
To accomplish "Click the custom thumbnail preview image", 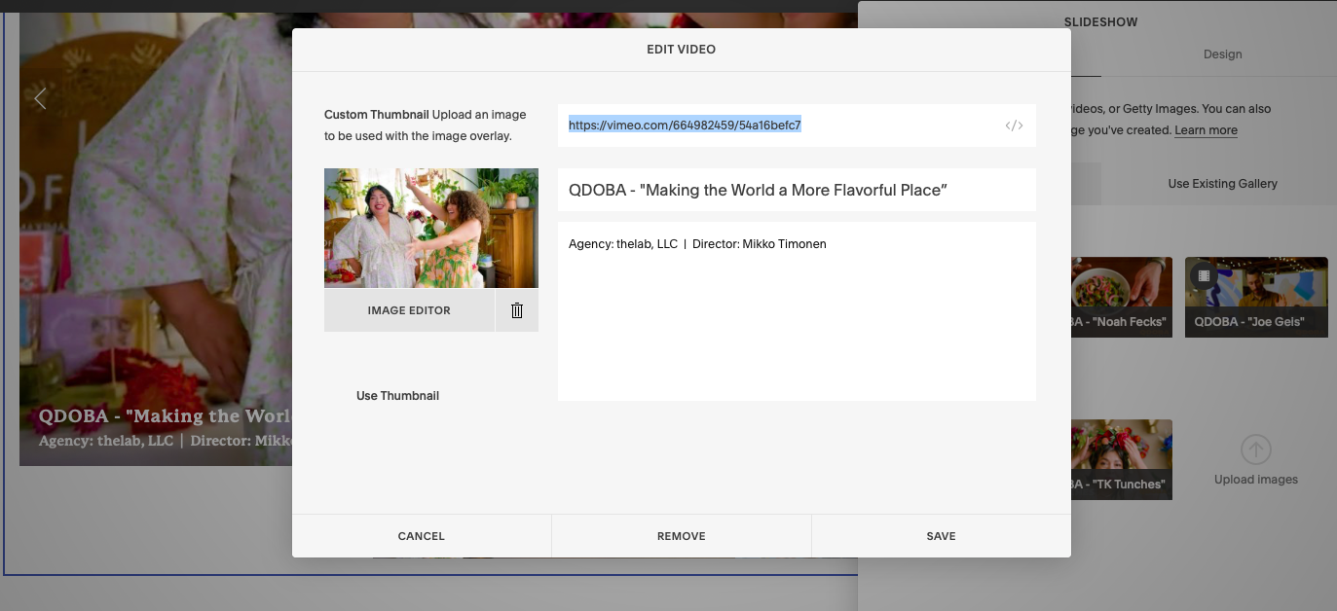I will pyautogui.click(x=431, y=229).
